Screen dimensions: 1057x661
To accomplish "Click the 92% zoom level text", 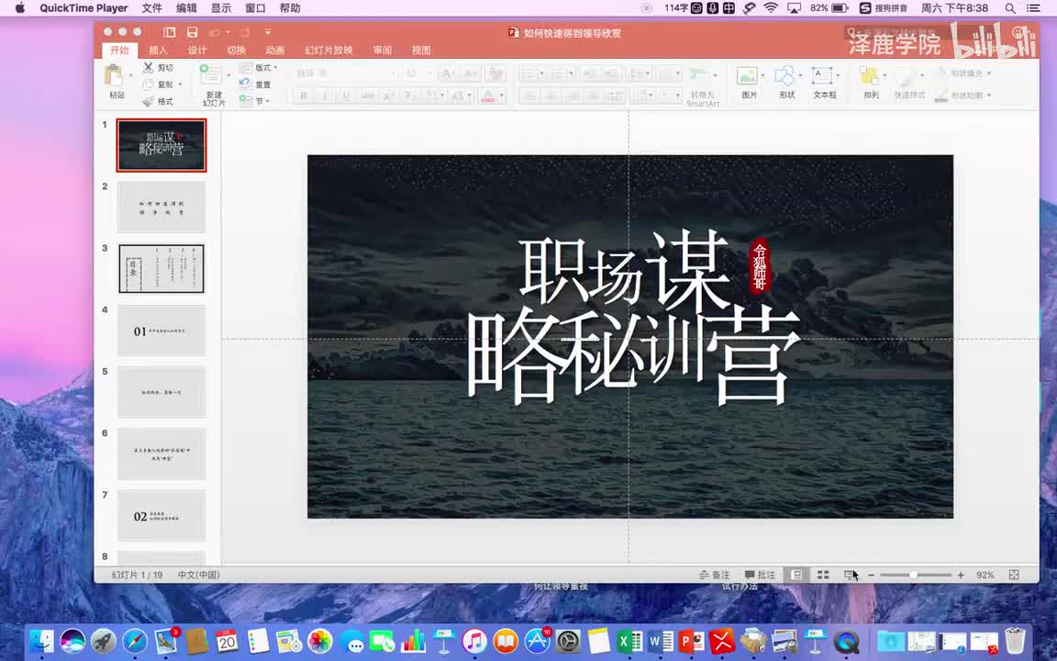I will tap(985, 575).
